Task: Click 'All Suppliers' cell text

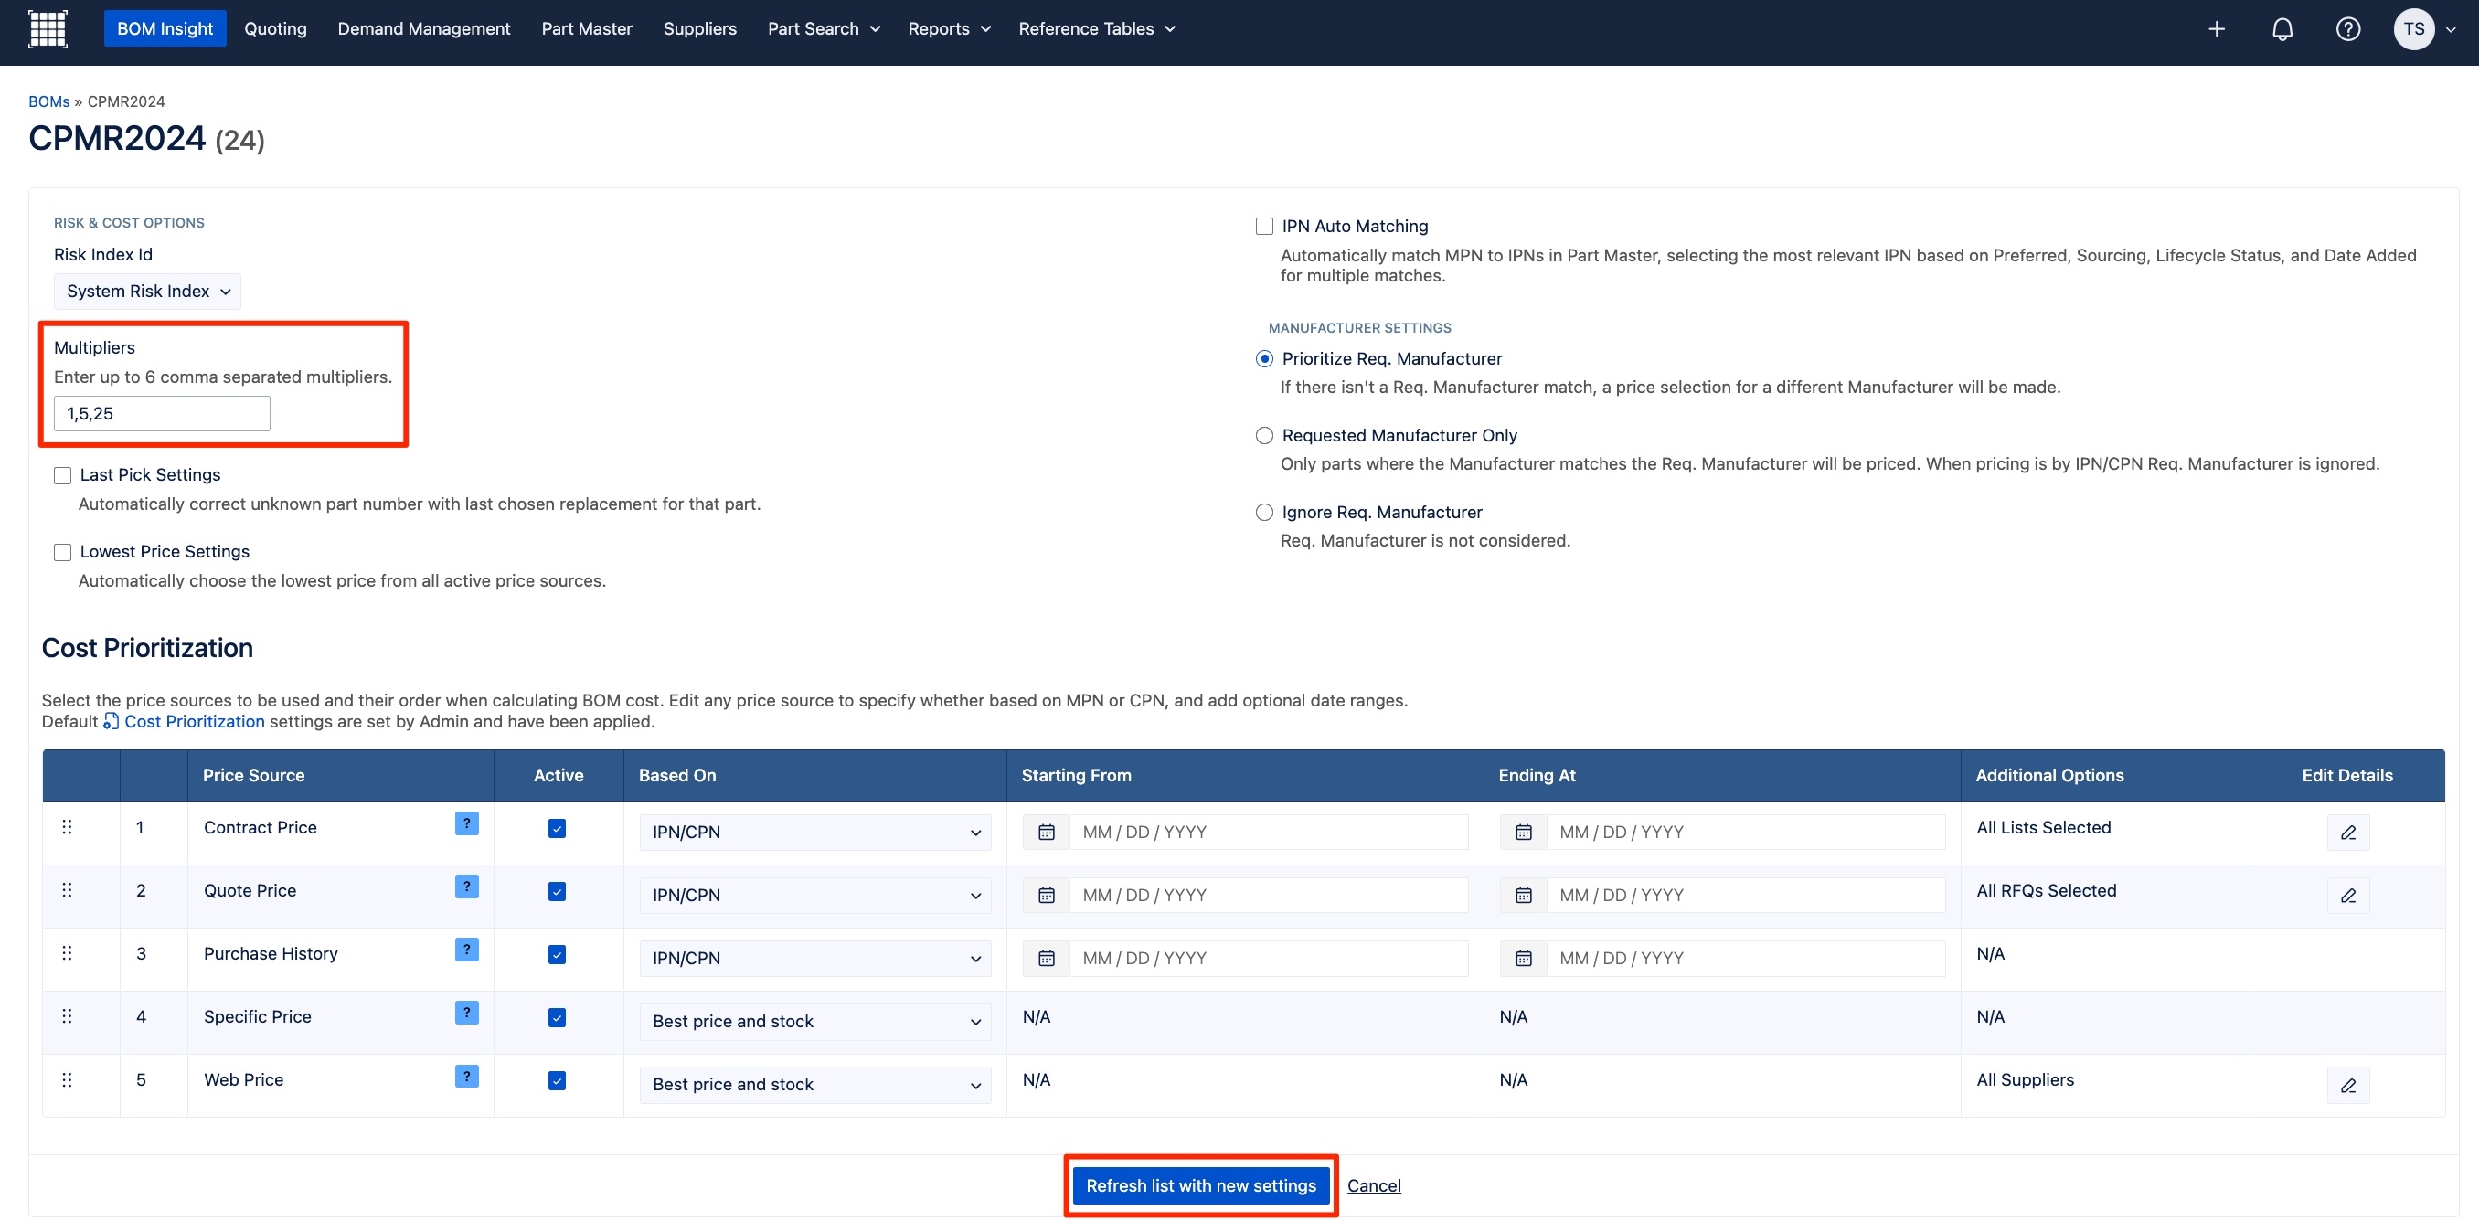Action: (x=2025, y=1080)
